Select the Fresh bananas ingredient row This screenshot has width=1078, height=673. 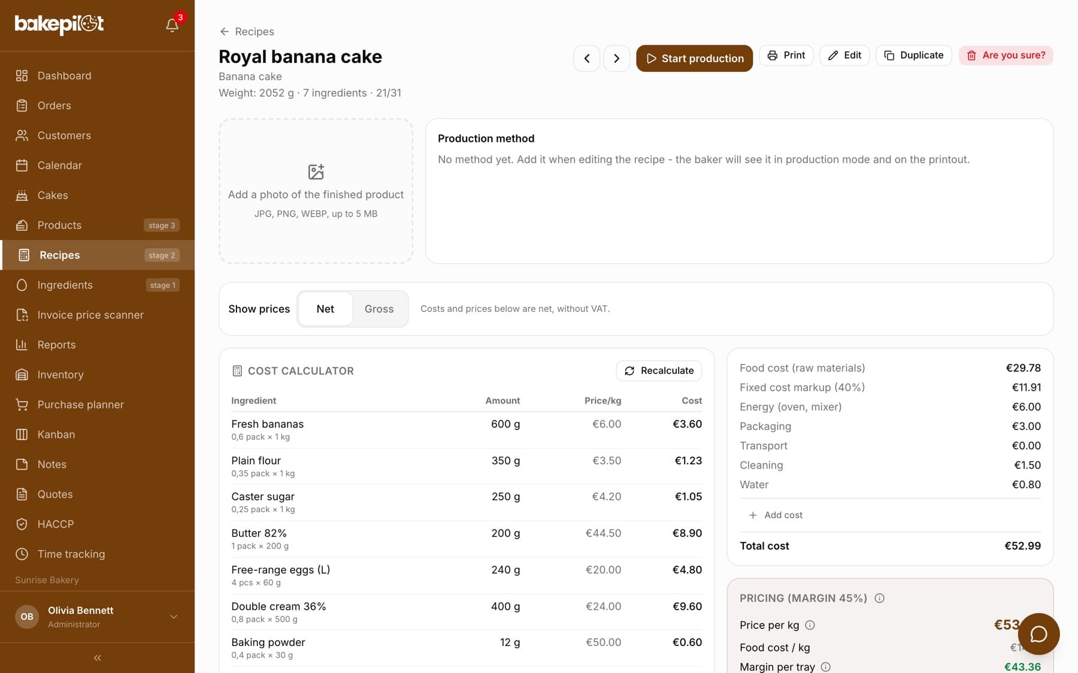pyautogui.click(x=467, y=430)
